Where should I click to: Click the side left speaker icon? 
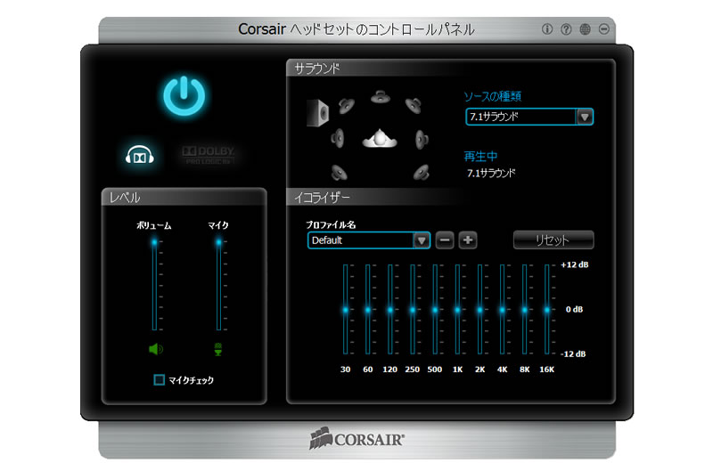coord(338,138)
